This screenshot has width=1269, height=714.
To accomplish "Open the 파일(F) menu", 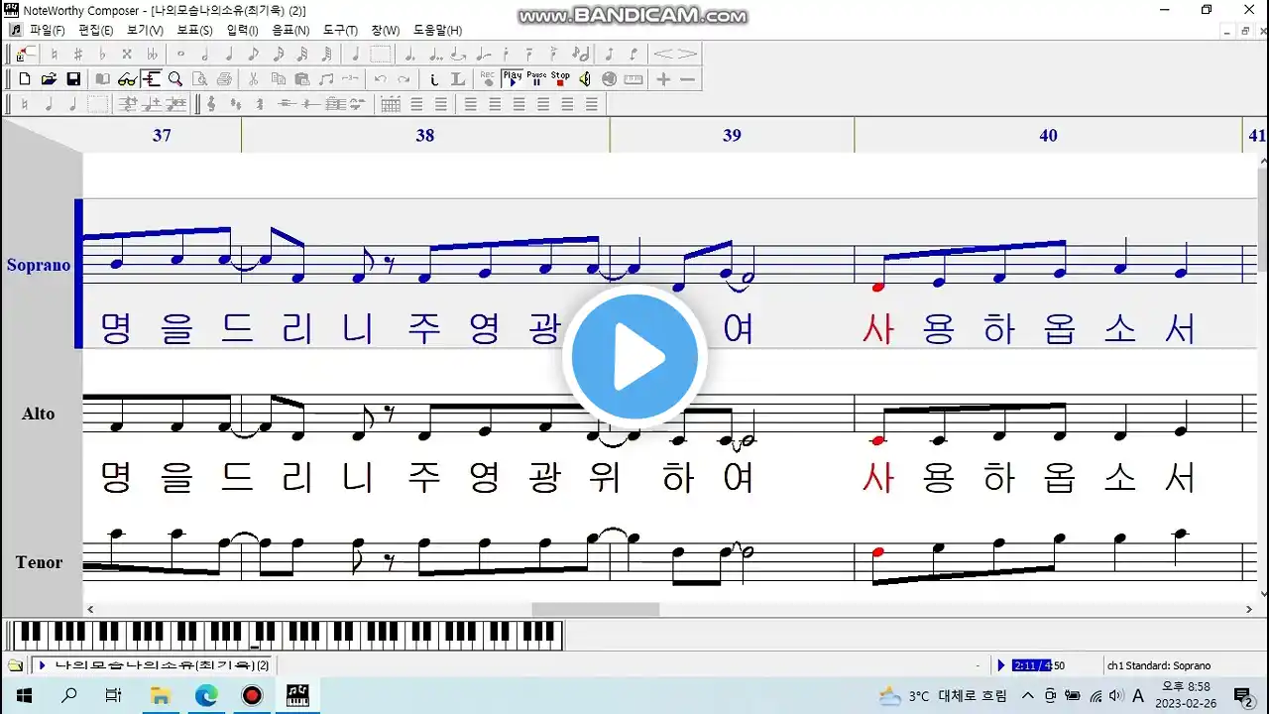I will coord(46,30).
